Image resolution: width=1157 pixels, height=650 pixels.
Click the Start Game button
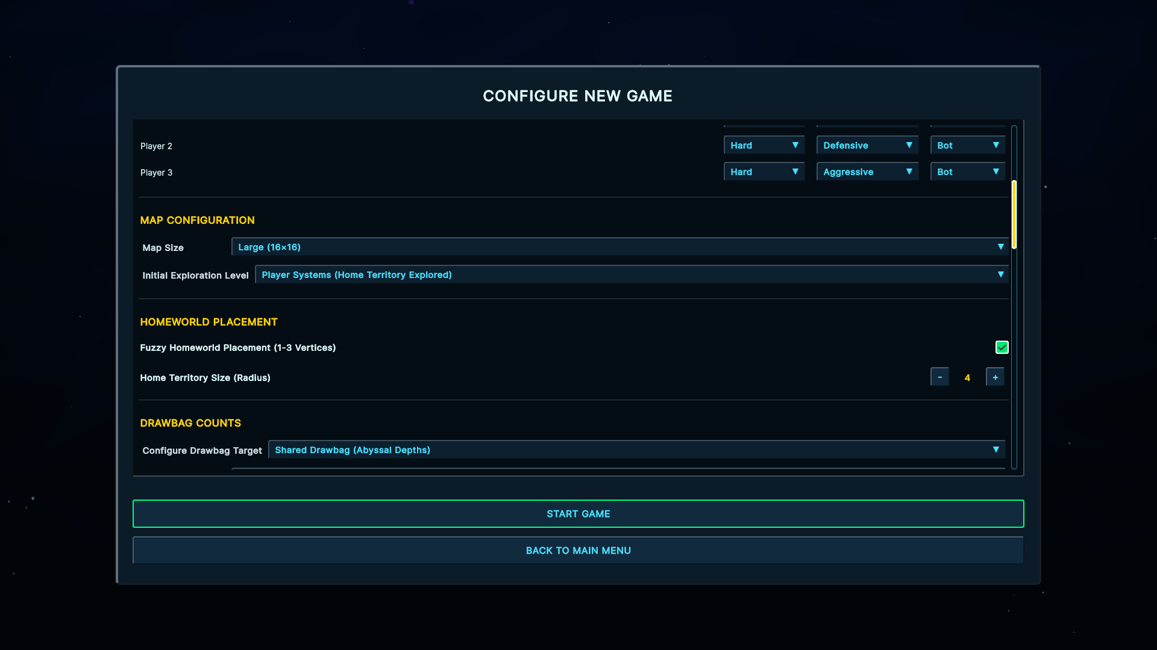(x=578, y=513)
